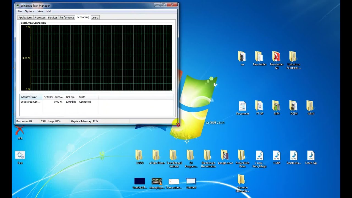Select the Youtube Subscribe folder

click(242, 183)
